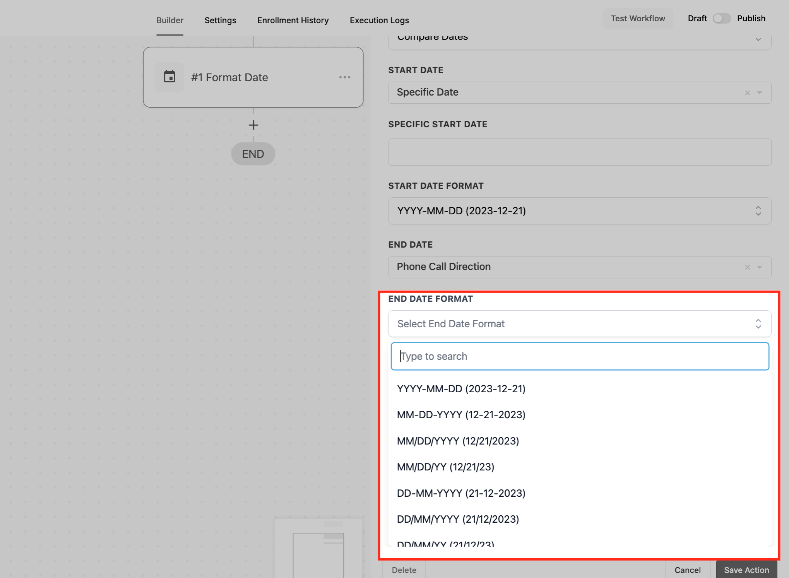Open the Enrollment History tab
789x578 pixels.
click(x=293, y=20)
